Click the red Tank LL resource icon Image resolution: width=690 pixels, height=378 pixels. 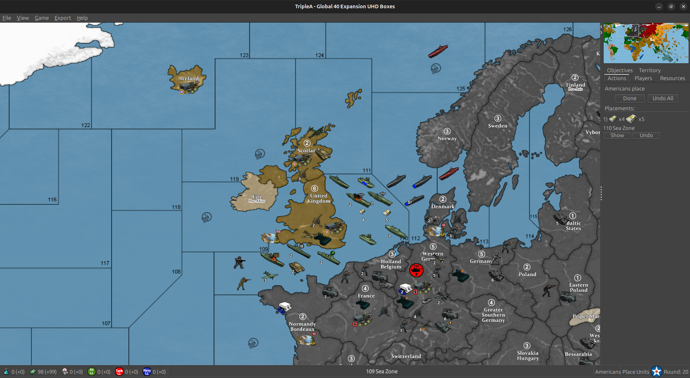(119, 372)
